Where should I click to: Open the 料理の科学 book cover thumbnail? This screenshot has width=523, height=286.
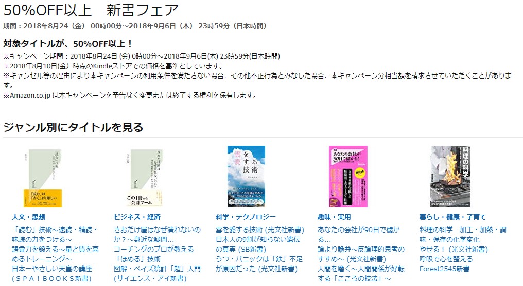(x=450, y=177)
